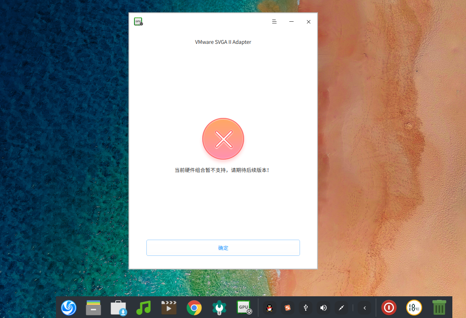This screenshot has height=318, width=466.
Task: Close the graphics driver manager window
Action: pyautogui.click(x=309, y=22)
